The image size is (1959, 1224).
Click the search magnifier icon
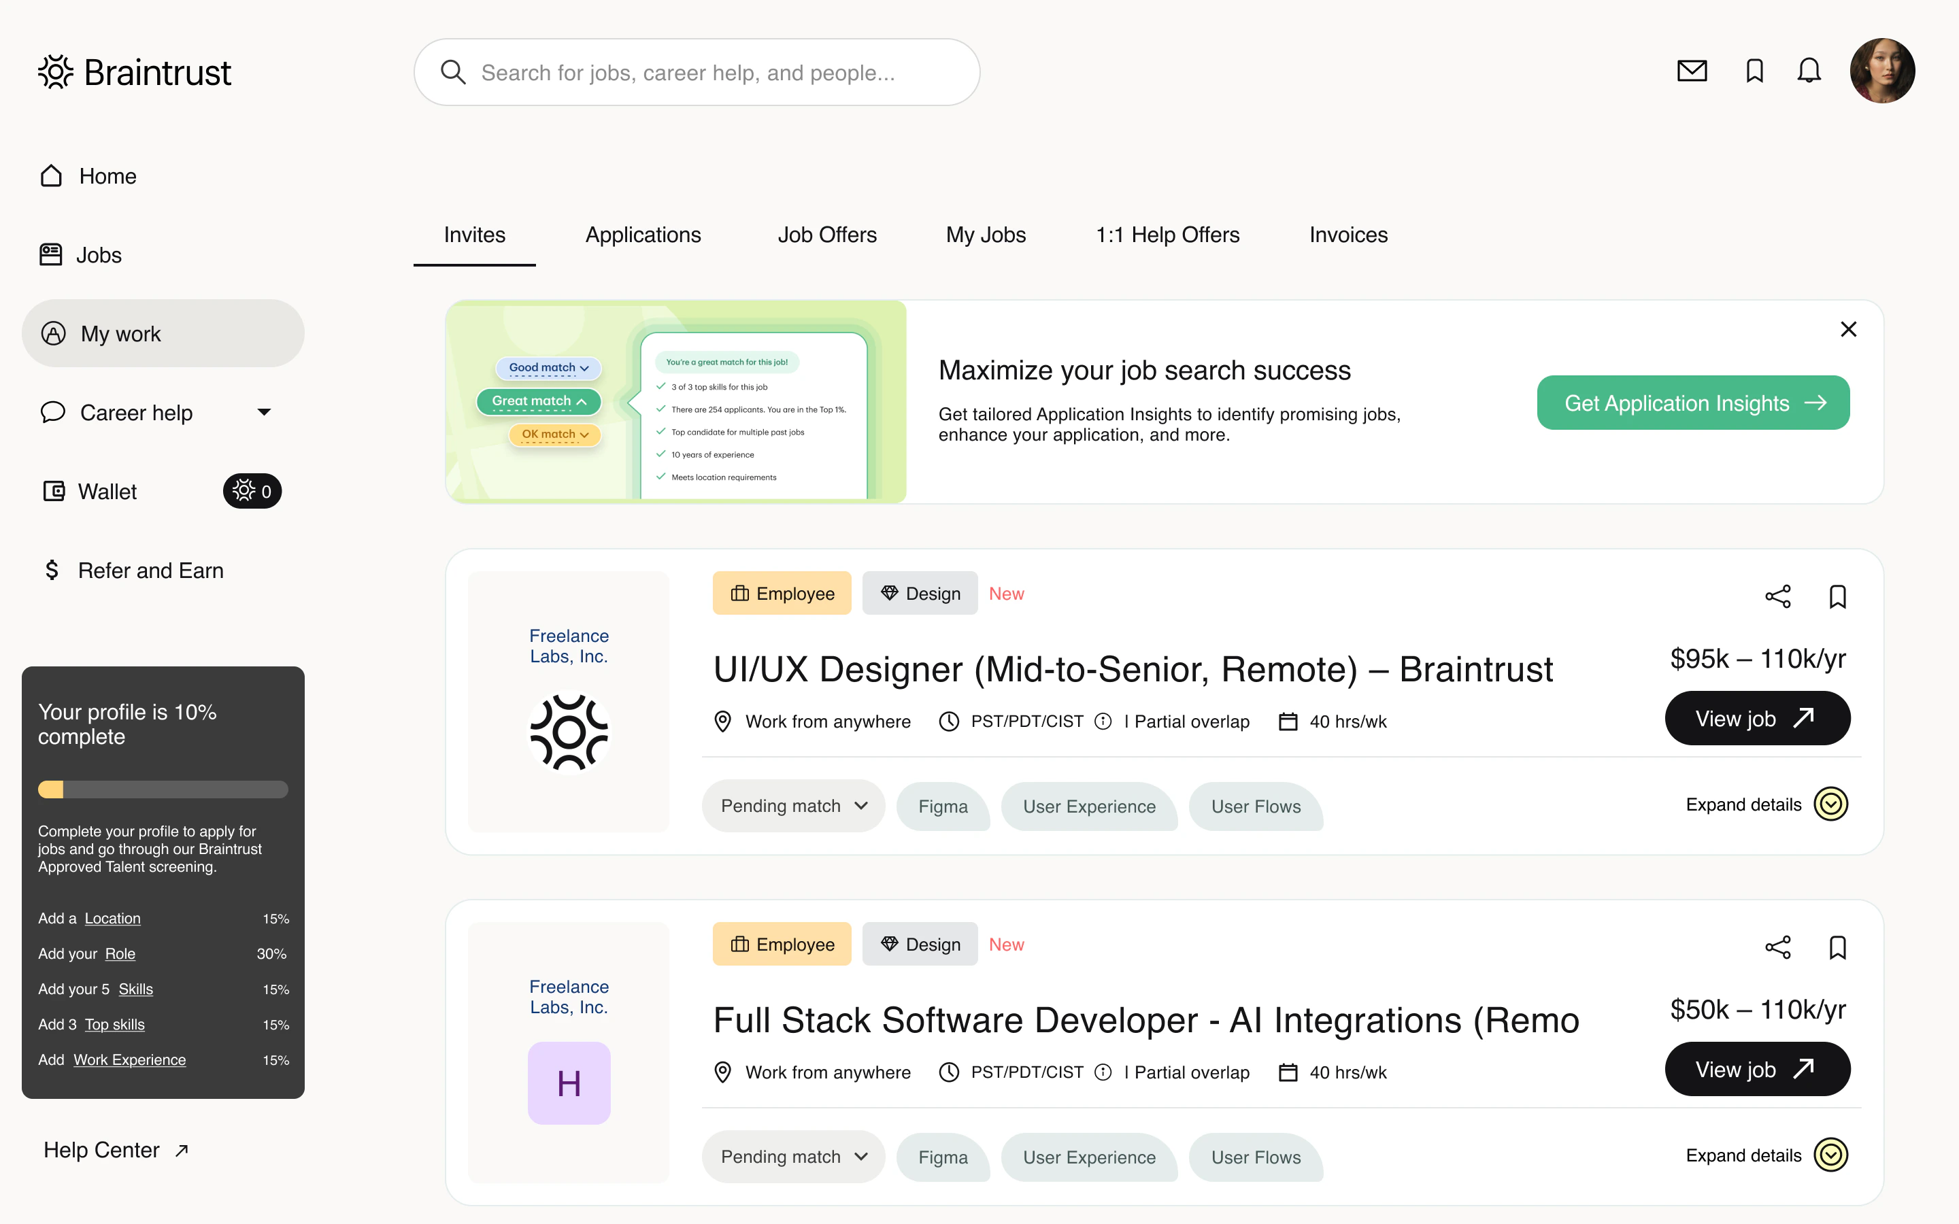tap(452, 72)
